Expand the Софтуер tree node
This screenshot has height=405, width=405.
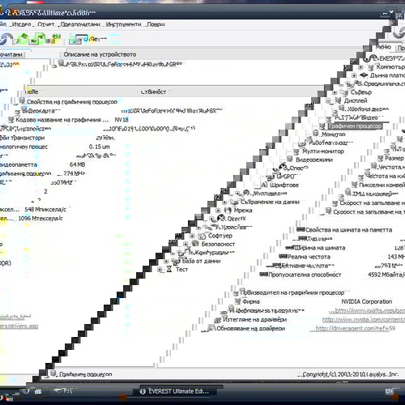pyautogui.click(x=192, y=236)
